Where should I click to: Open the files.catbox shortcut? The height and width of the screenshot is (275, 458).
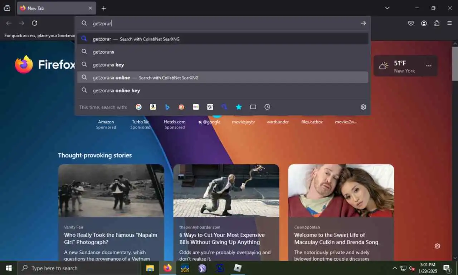pos(312,122)
